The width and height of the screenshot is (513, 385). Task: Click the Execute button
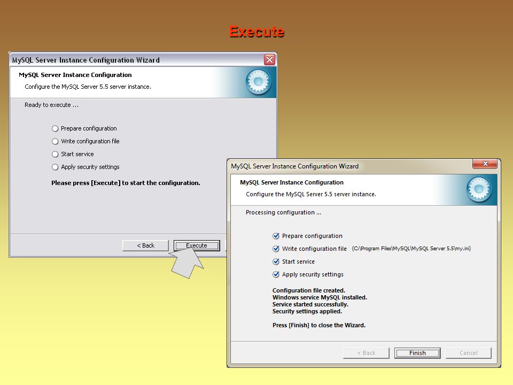click(x=197, y=245)
